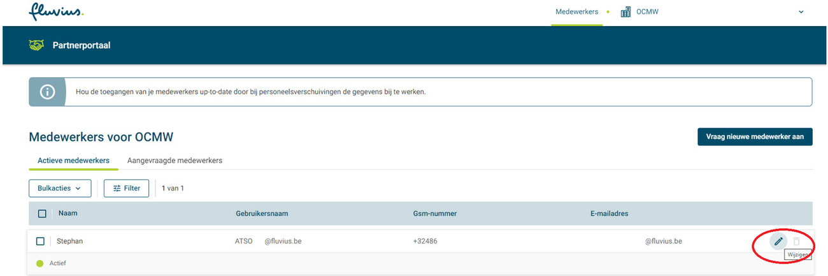Click the Gsm-nummer column header
828x276 pixels.
pyautogui.click(x=435, y=214)
